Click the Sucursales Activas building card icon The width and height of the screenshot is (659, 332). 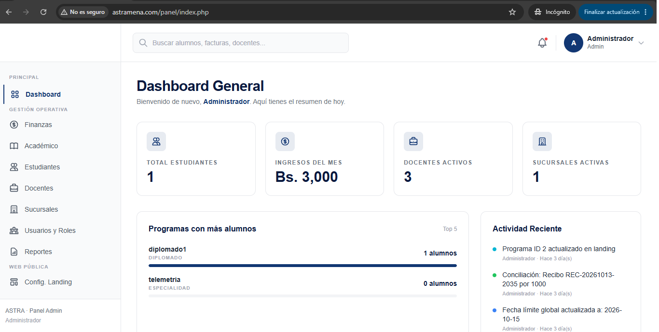(542, 141)
